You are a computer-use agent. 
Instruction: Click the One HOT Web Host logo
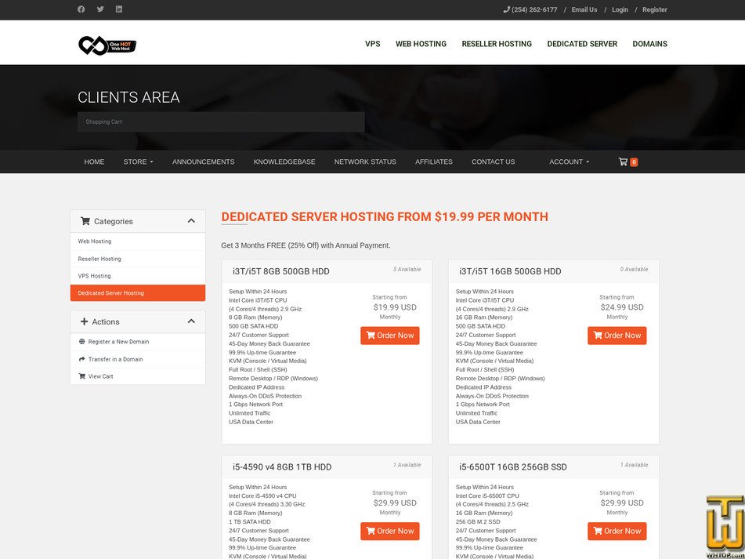107,45
